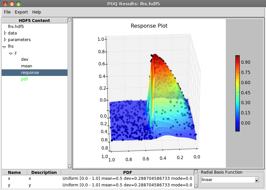Click the 0.00 colorbar tick label
The width and height of the screenshot is (266, 190).
[246, 123]
